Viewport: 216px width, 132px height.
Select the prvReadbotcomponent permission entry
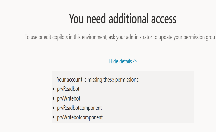click(x=79, y=108)
